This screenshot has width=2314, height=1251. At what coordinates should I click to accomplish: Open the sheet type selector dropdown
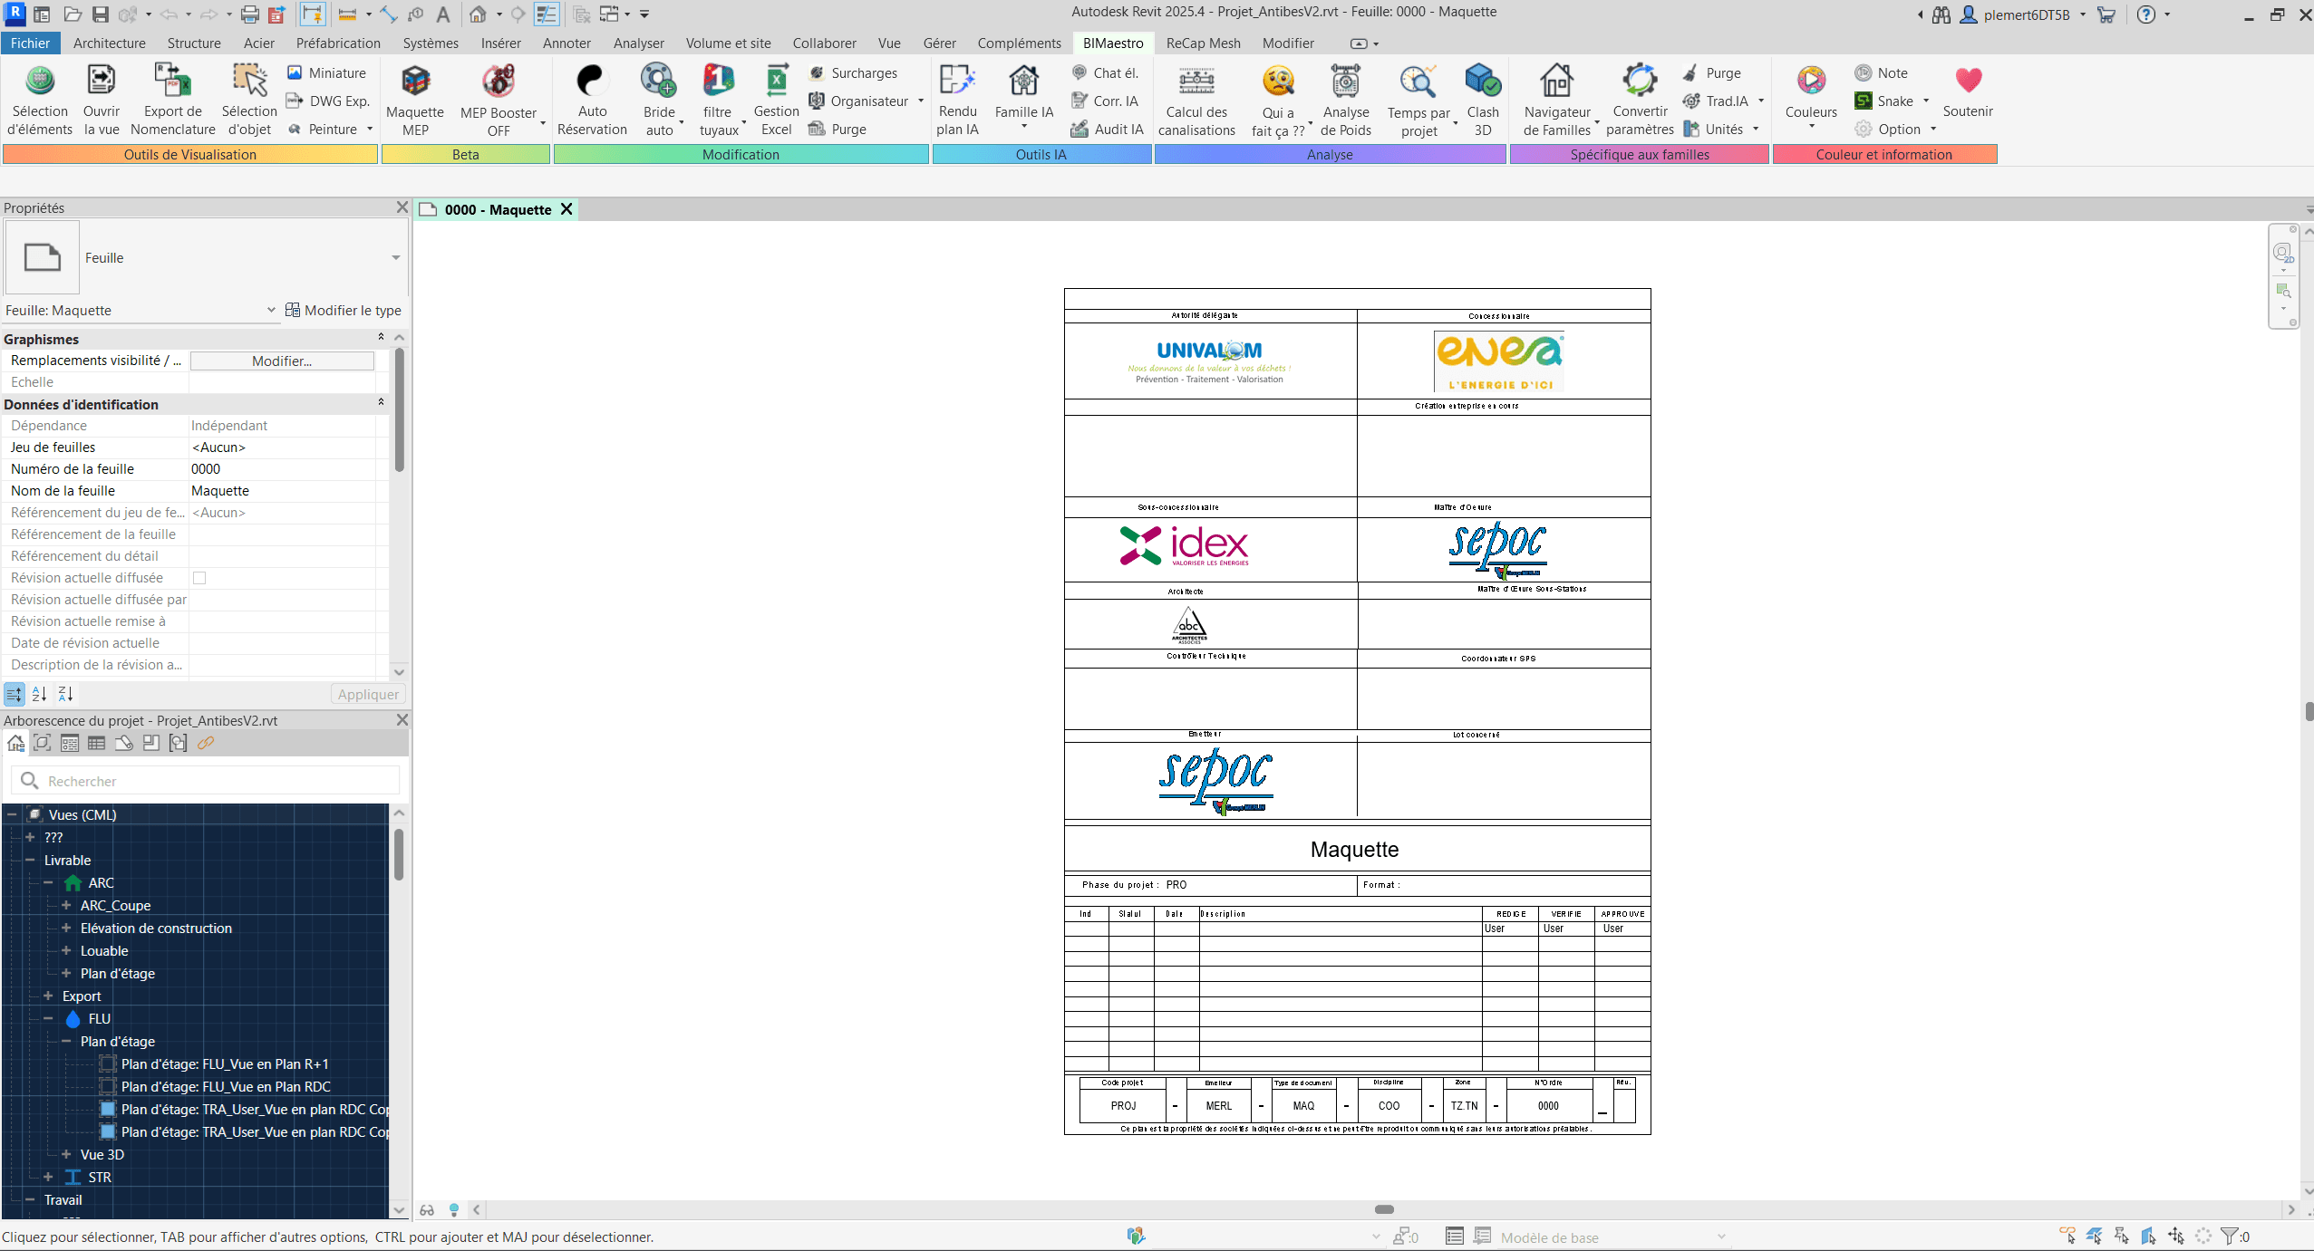pyautogui.click(x=395, y=258)
